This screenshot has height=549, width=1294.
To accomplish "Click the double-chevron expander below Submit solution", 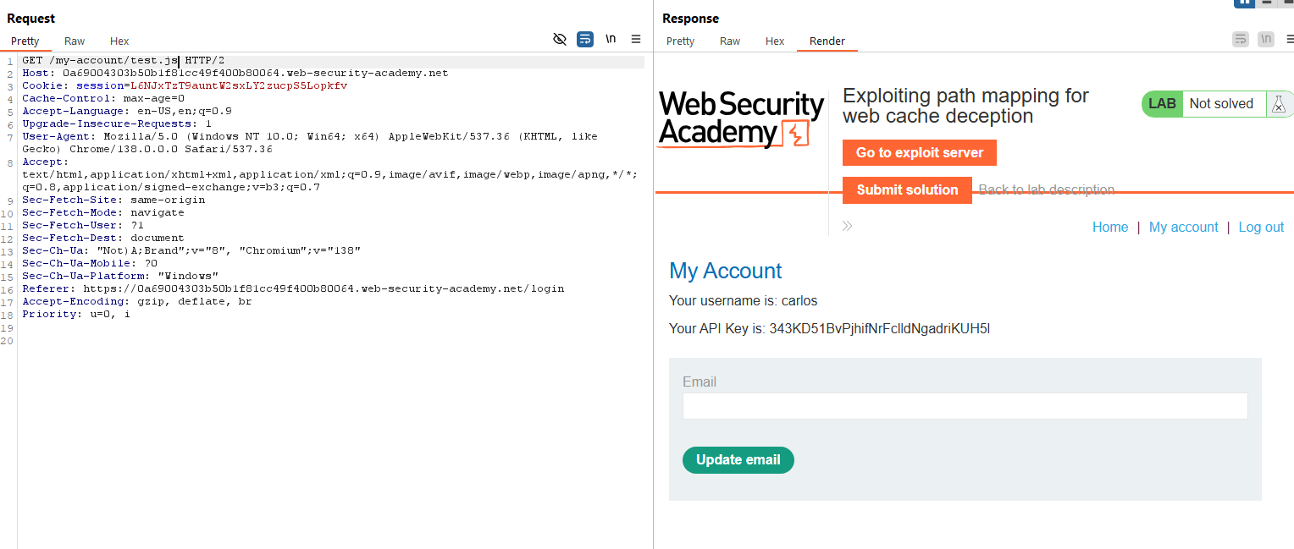I will pos(848,226).
